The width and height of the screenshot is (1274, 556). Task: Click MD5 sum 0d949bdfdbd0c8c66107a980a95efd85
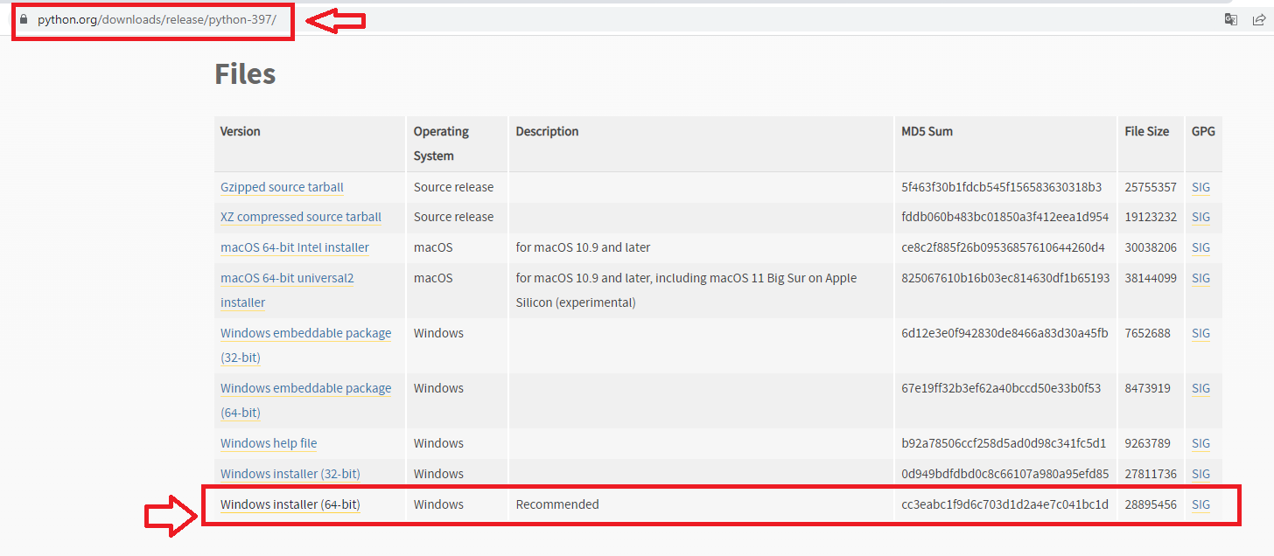coord(1005,474)
